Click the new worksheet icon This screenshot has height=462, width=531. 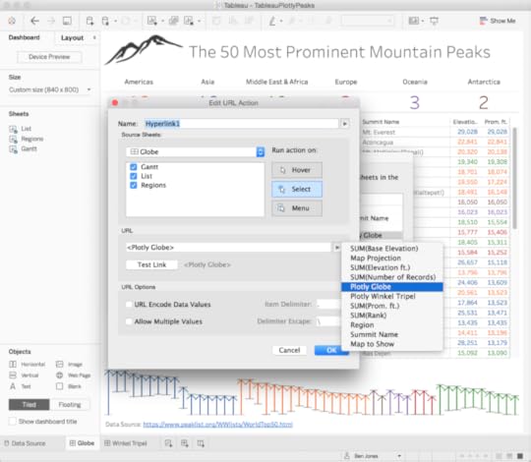[x=168, y=443]
